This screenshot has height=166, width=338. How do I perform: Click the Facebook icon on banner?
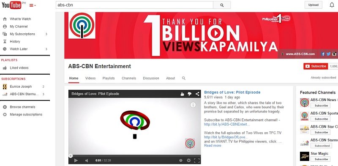pyautogui.click(x=323, y=54)
